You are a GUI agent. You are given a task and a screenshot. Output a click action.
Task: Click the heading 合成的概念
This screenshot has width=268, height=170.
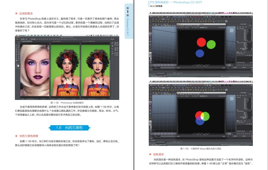[26, 13]
